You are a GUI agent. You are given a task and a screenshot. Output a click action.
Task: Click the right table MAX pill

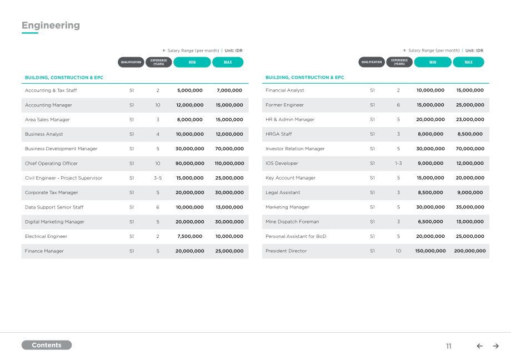click(x=468, y=62)
